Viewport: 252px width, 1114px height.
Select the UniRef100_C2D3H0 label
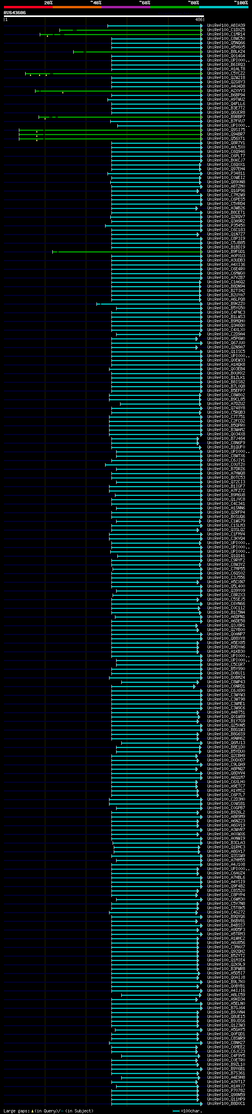click(226, 799)
